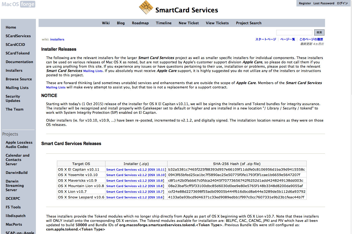Click the OS X Snow Leopard v10.6 cell
352x234 pixels.
coord(81,197)
